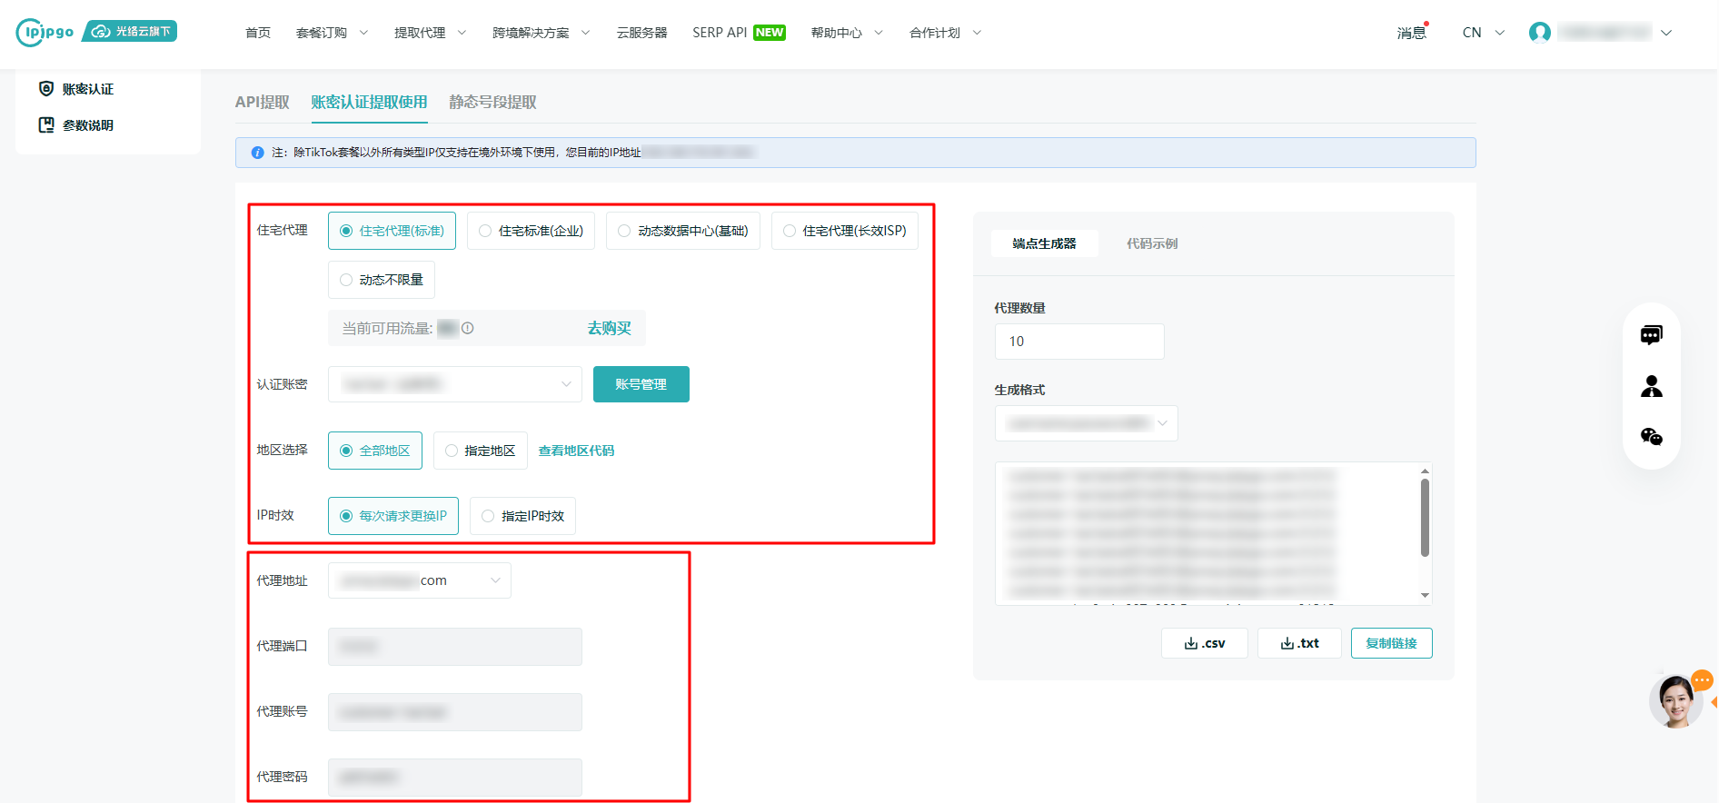Select the 指定IP时效 radio option

coord(522,516)
